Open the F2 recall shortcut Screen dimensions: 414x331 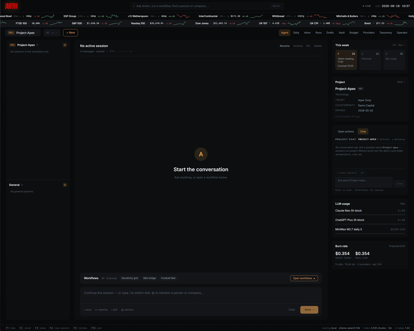(25, 328)
